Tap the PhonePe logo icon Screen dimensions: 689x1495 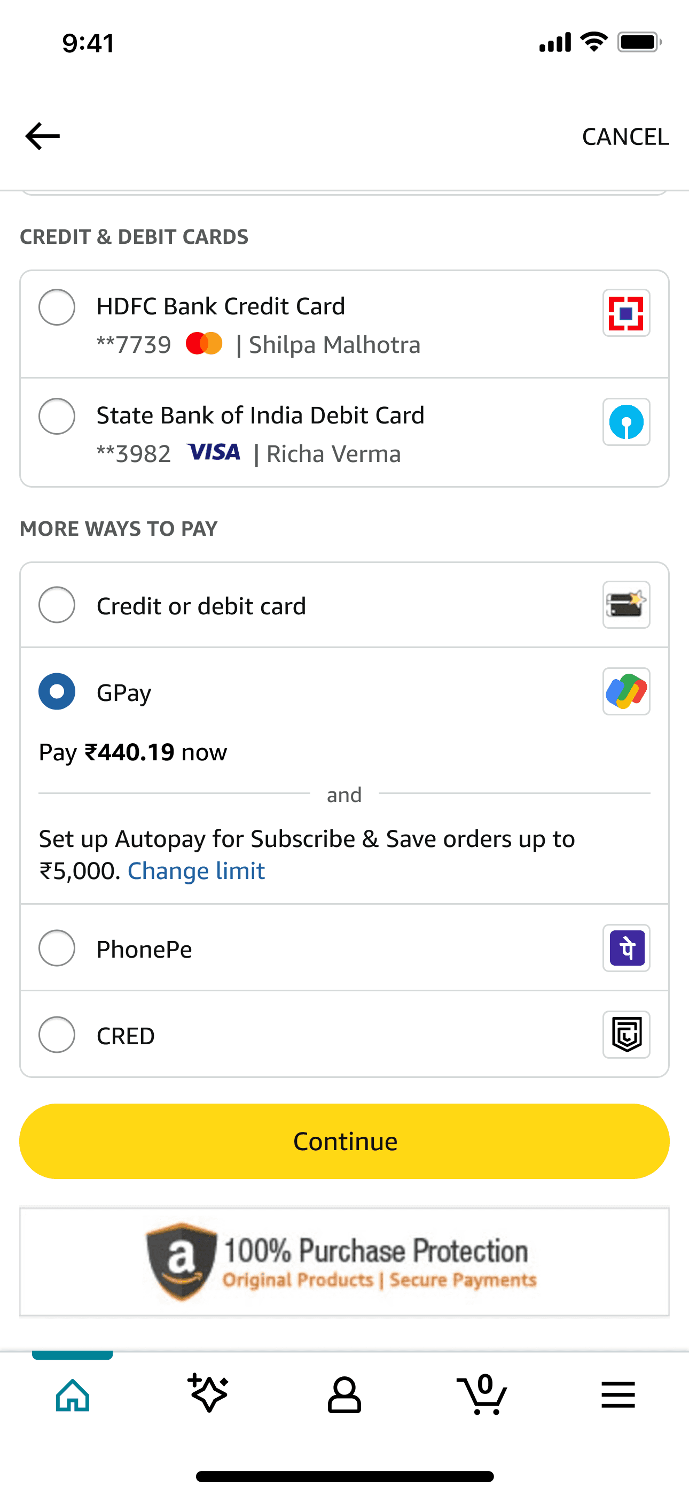point(626,949)
